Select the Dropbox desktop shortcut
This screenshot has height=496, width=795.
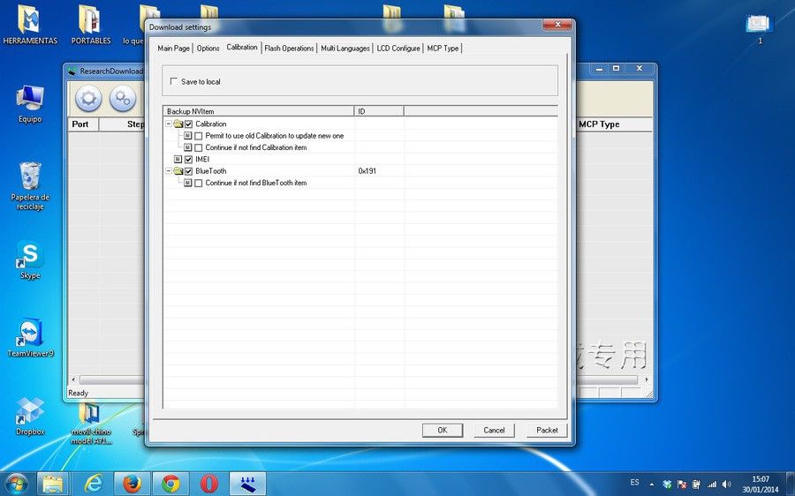(30, 416)
